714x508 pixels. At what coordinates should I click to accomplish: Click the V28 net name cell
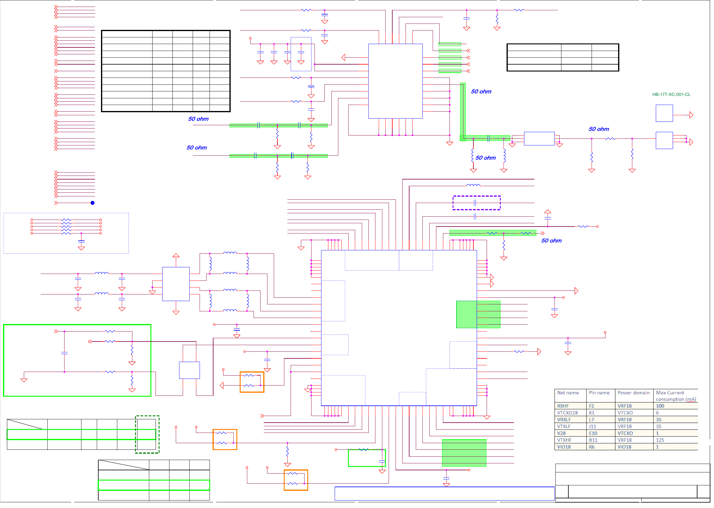click(x=561, y=433)
